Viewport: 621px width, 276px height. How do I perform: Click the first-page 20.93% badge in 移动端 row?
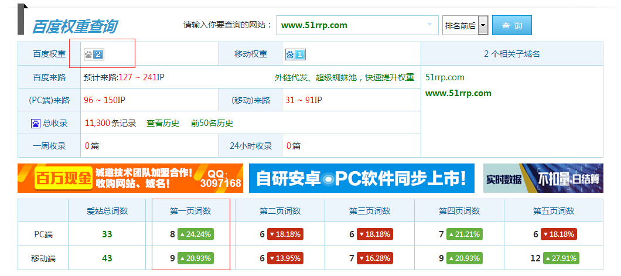[196, 258]
